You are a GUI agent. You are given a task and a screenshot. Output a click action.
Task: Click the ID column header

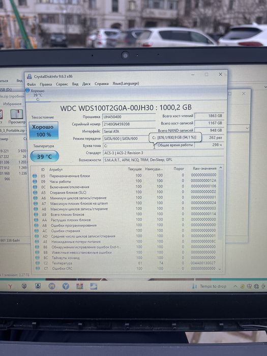pyautogui.click(x=43, y=169)
